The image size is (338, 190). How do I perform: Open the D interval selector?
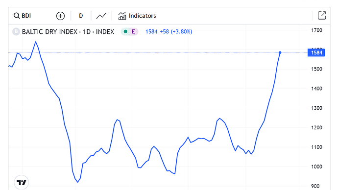coord(81,16)
